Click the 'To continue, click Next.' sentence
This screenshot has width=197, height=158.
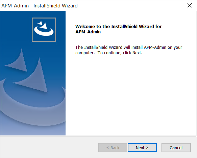coord(120,53)
